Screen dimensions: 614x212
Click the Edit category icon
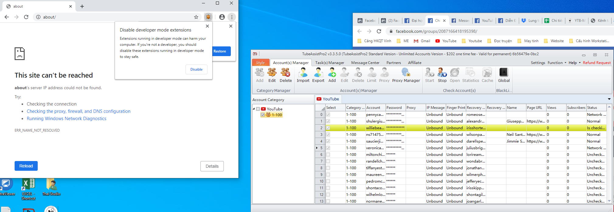(x=272, y=75)
